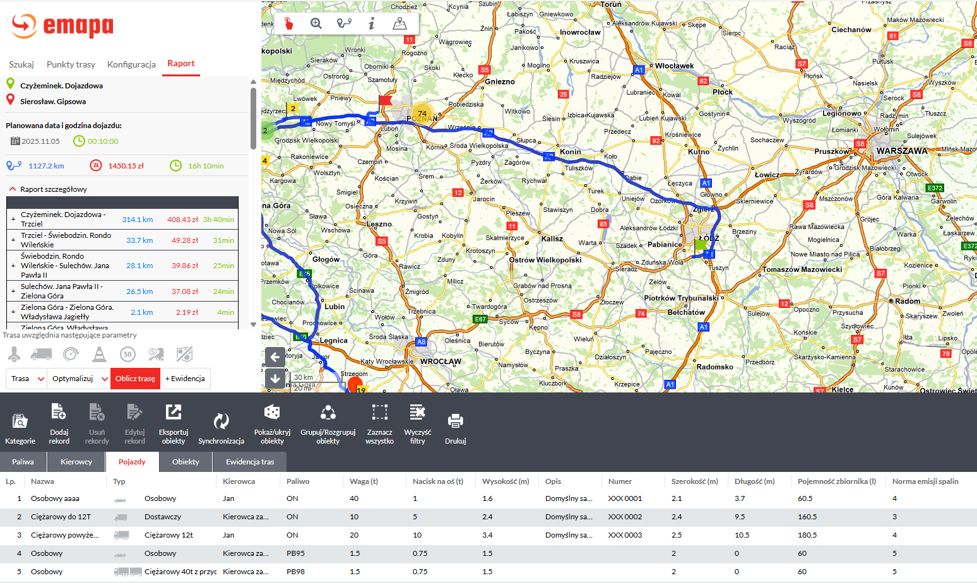Select the route measuring map tool

(x=344, y=24)
